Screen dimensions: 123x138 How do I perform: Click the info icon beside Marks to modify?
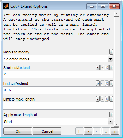tap(111, 52)
